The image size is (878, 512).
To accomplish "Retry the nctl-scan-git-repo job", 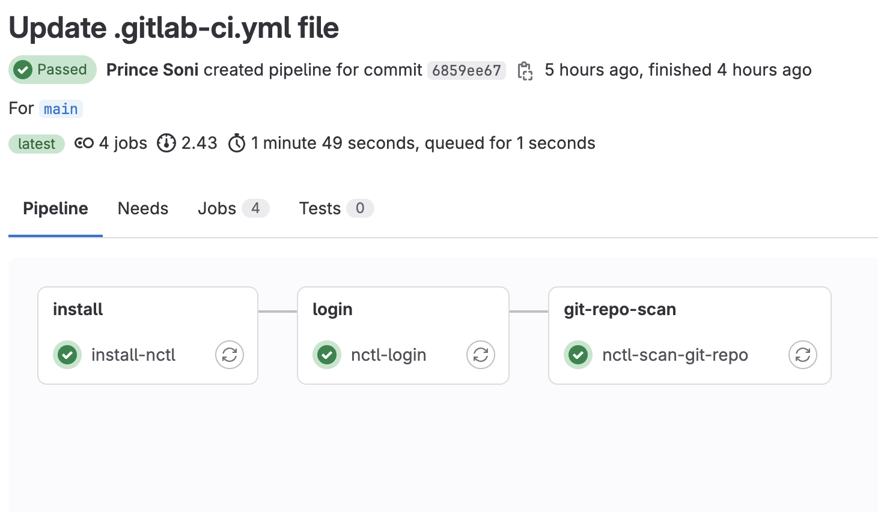I will pos(803,355).
